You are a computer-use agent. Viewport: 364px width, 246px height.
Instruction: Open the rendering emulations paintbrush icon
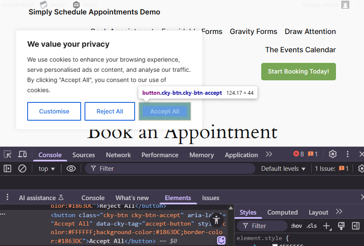click(x=341, y=226)
